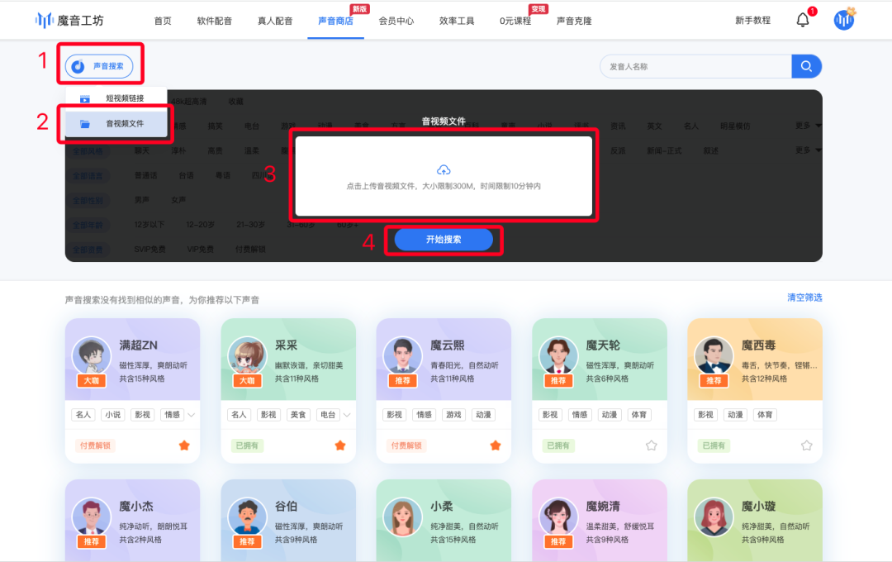Click the notification bell icon
892x562 pixels.
802,20
